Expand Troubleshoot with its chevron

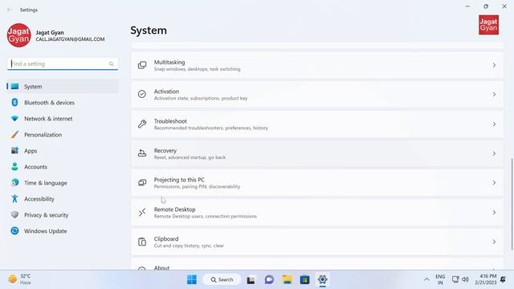494,124
